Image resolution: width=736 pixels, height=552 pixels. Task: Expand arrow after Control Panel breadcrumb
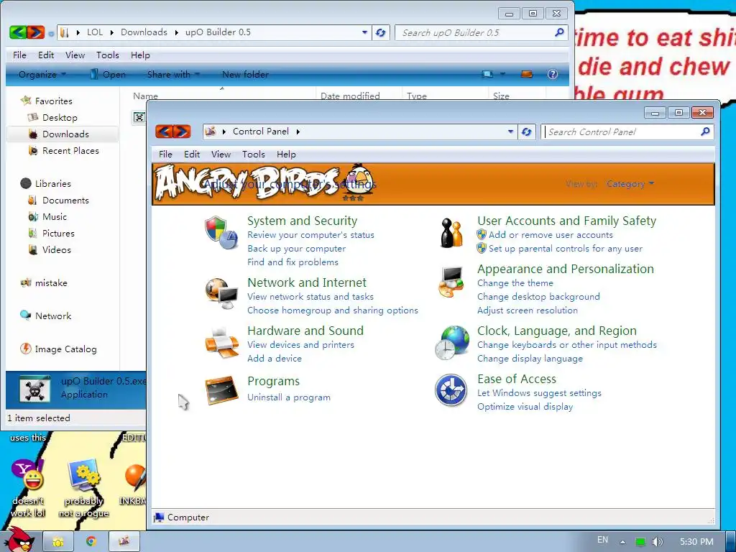pyautogui.click(x=298, y=132)
